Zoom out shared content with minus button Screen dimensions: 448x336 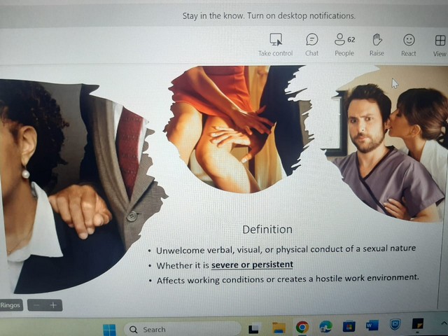coord(37,305)
